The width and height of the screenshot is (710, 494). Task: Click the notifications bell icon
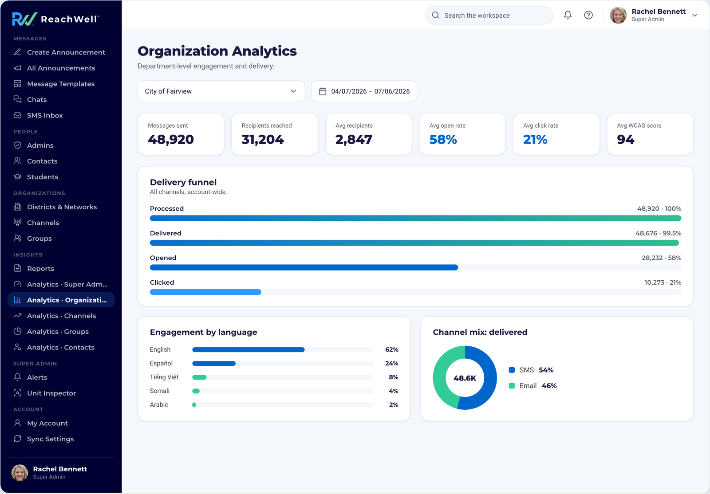click(x=568, y=15)
